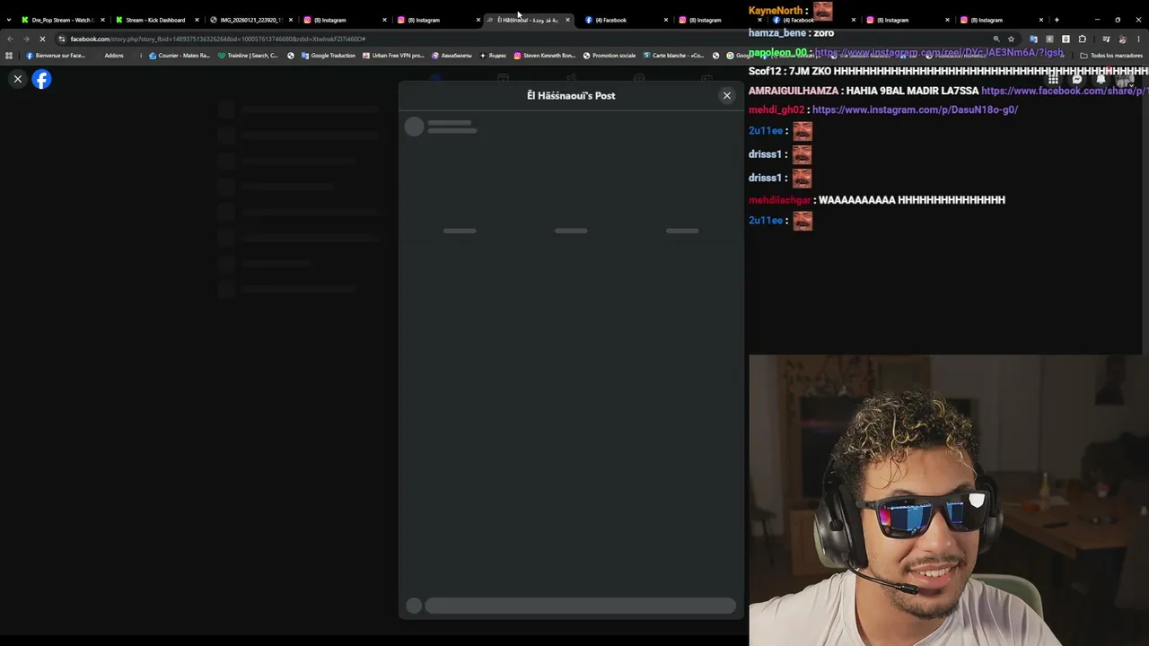
Task: Close the Stream - Kick Dashboard tab
Action: pyautogui.click(x=197, y=20)
